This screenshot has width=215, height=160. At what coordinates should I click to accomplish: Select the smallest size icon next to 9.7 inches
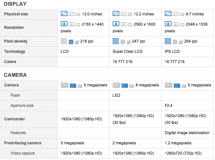pyautogui.click(x=182, y=14)
